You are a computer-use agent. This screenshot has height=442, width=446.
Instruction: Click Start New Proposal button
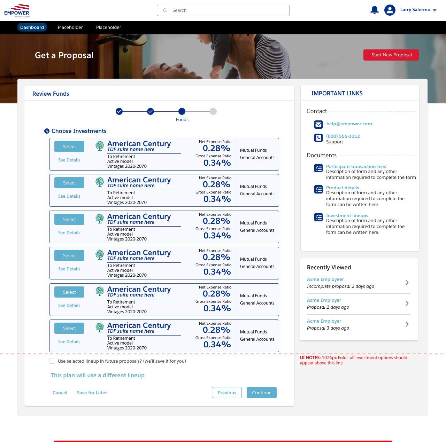[391, 55]
